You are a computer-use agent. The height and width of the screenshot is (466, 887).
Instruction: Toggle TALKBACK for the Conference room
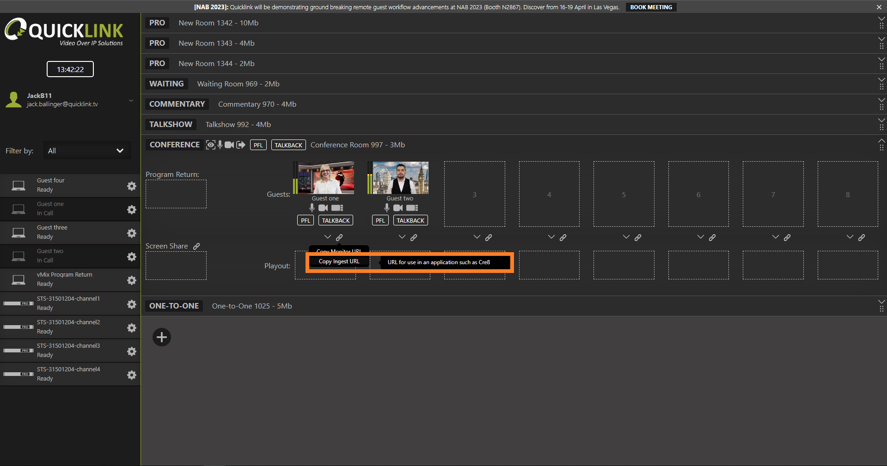pyautogui.click(x=288, y=145)
